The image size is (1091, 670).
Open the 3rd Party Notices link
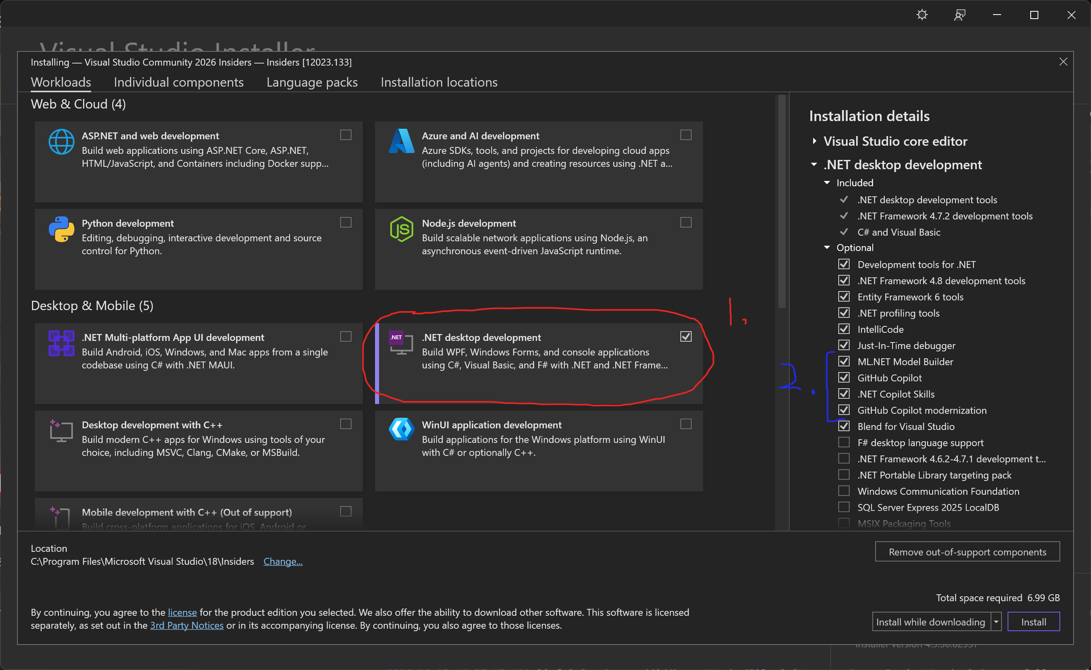(x=187, y=625)
